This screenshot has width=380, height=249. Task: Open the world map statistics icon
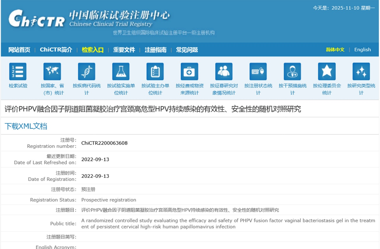(52, 71)
